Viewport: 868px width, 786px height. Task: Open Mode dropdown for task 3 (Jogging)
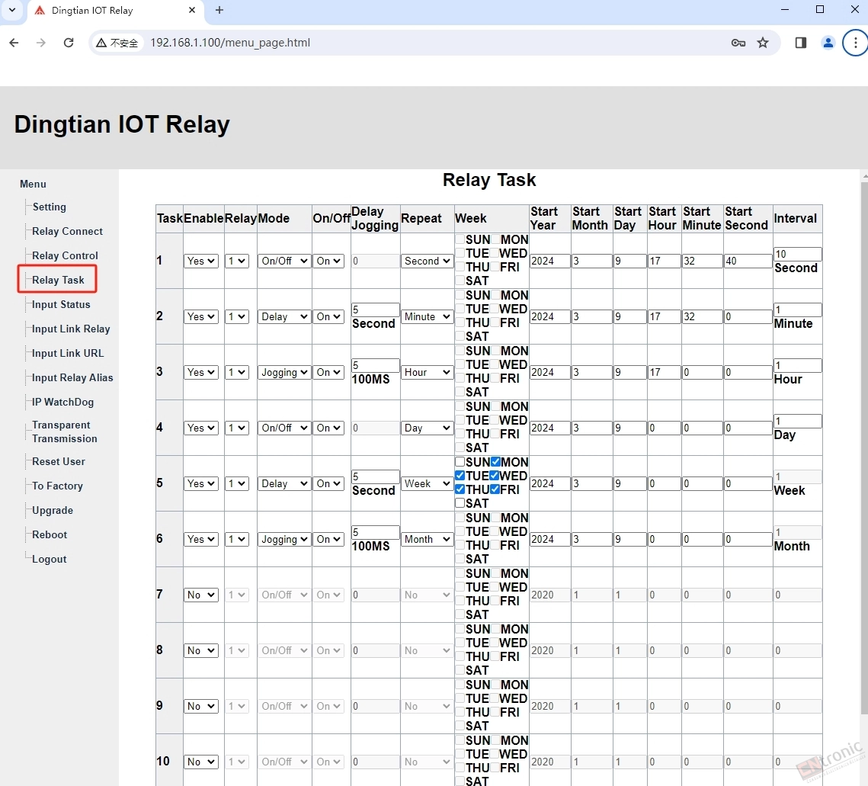tap(284, 372)
